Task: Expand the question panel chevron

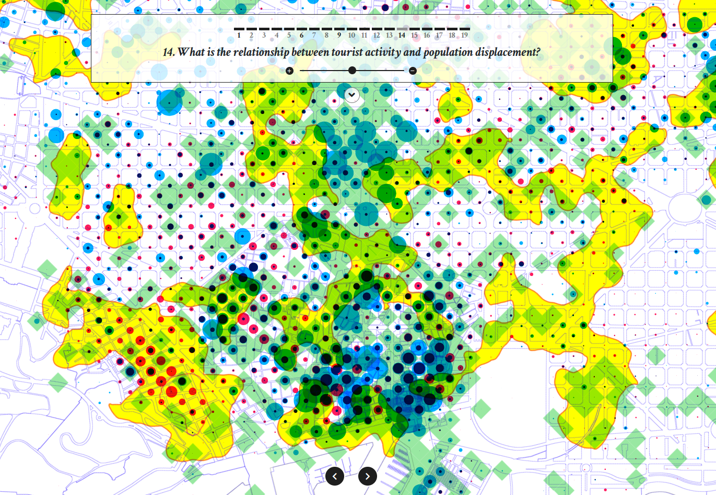Action: (x=352, y=95)
